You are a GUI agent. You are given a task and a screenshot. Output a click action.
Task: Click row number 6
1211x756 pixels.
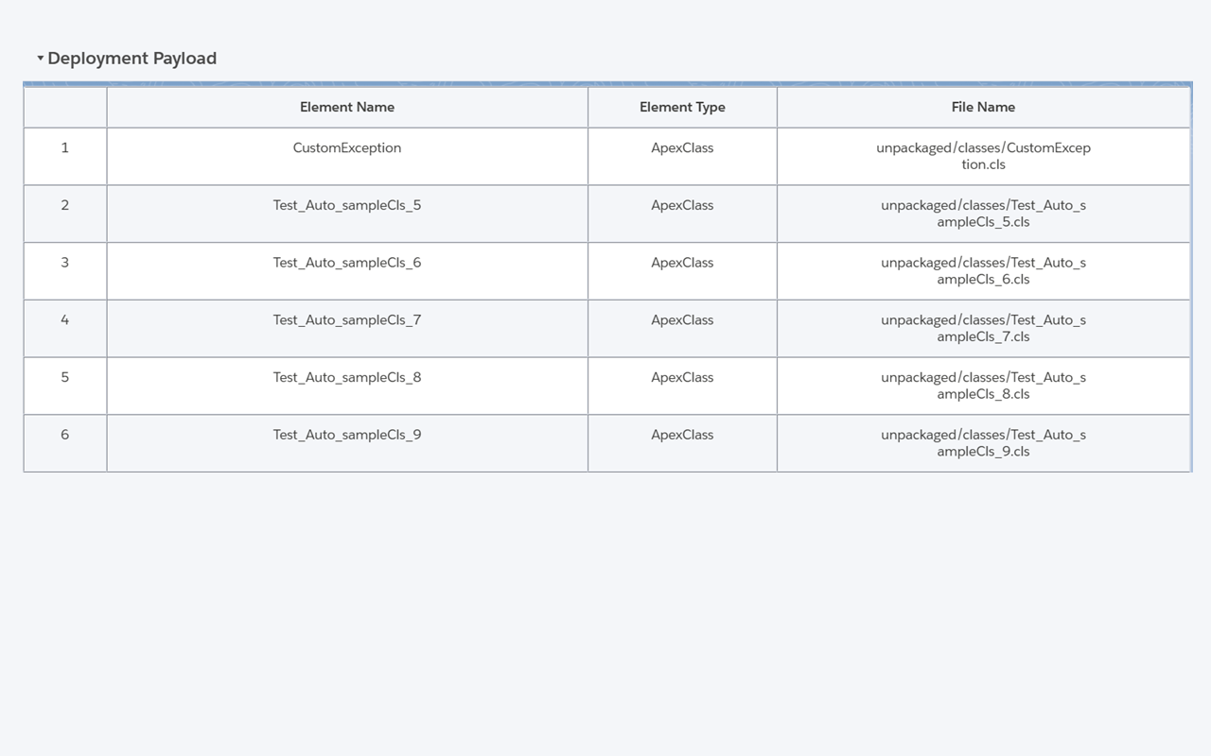pyautogui.click(x=64, y=435)
